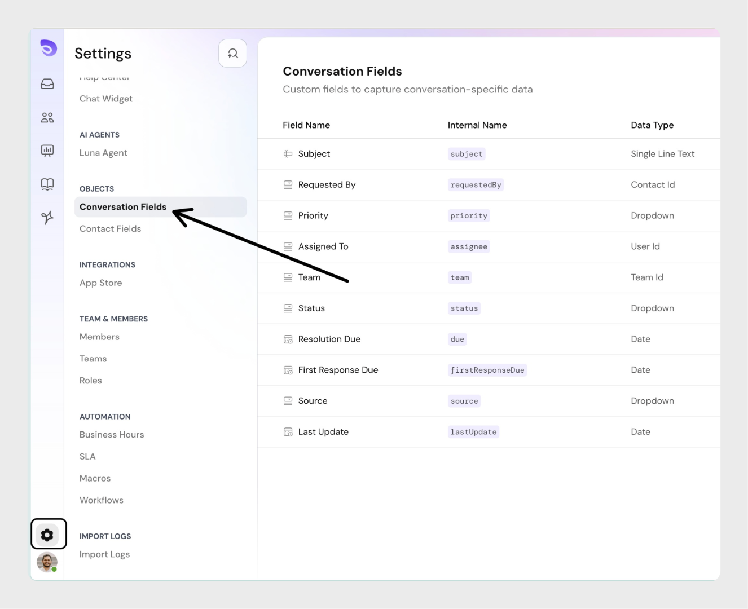Open Business Hours automation settings

pos(112,435)
